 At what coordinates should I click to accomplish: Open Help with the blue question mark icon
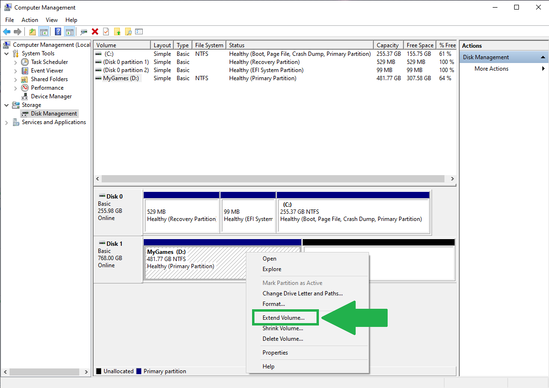(58, 32)
